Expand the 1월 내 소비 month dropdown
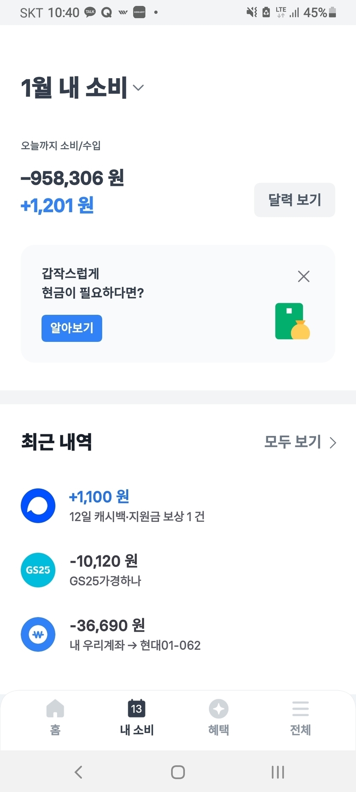The image size is (356, 792). pyautogui.click(x=138, y=88)
